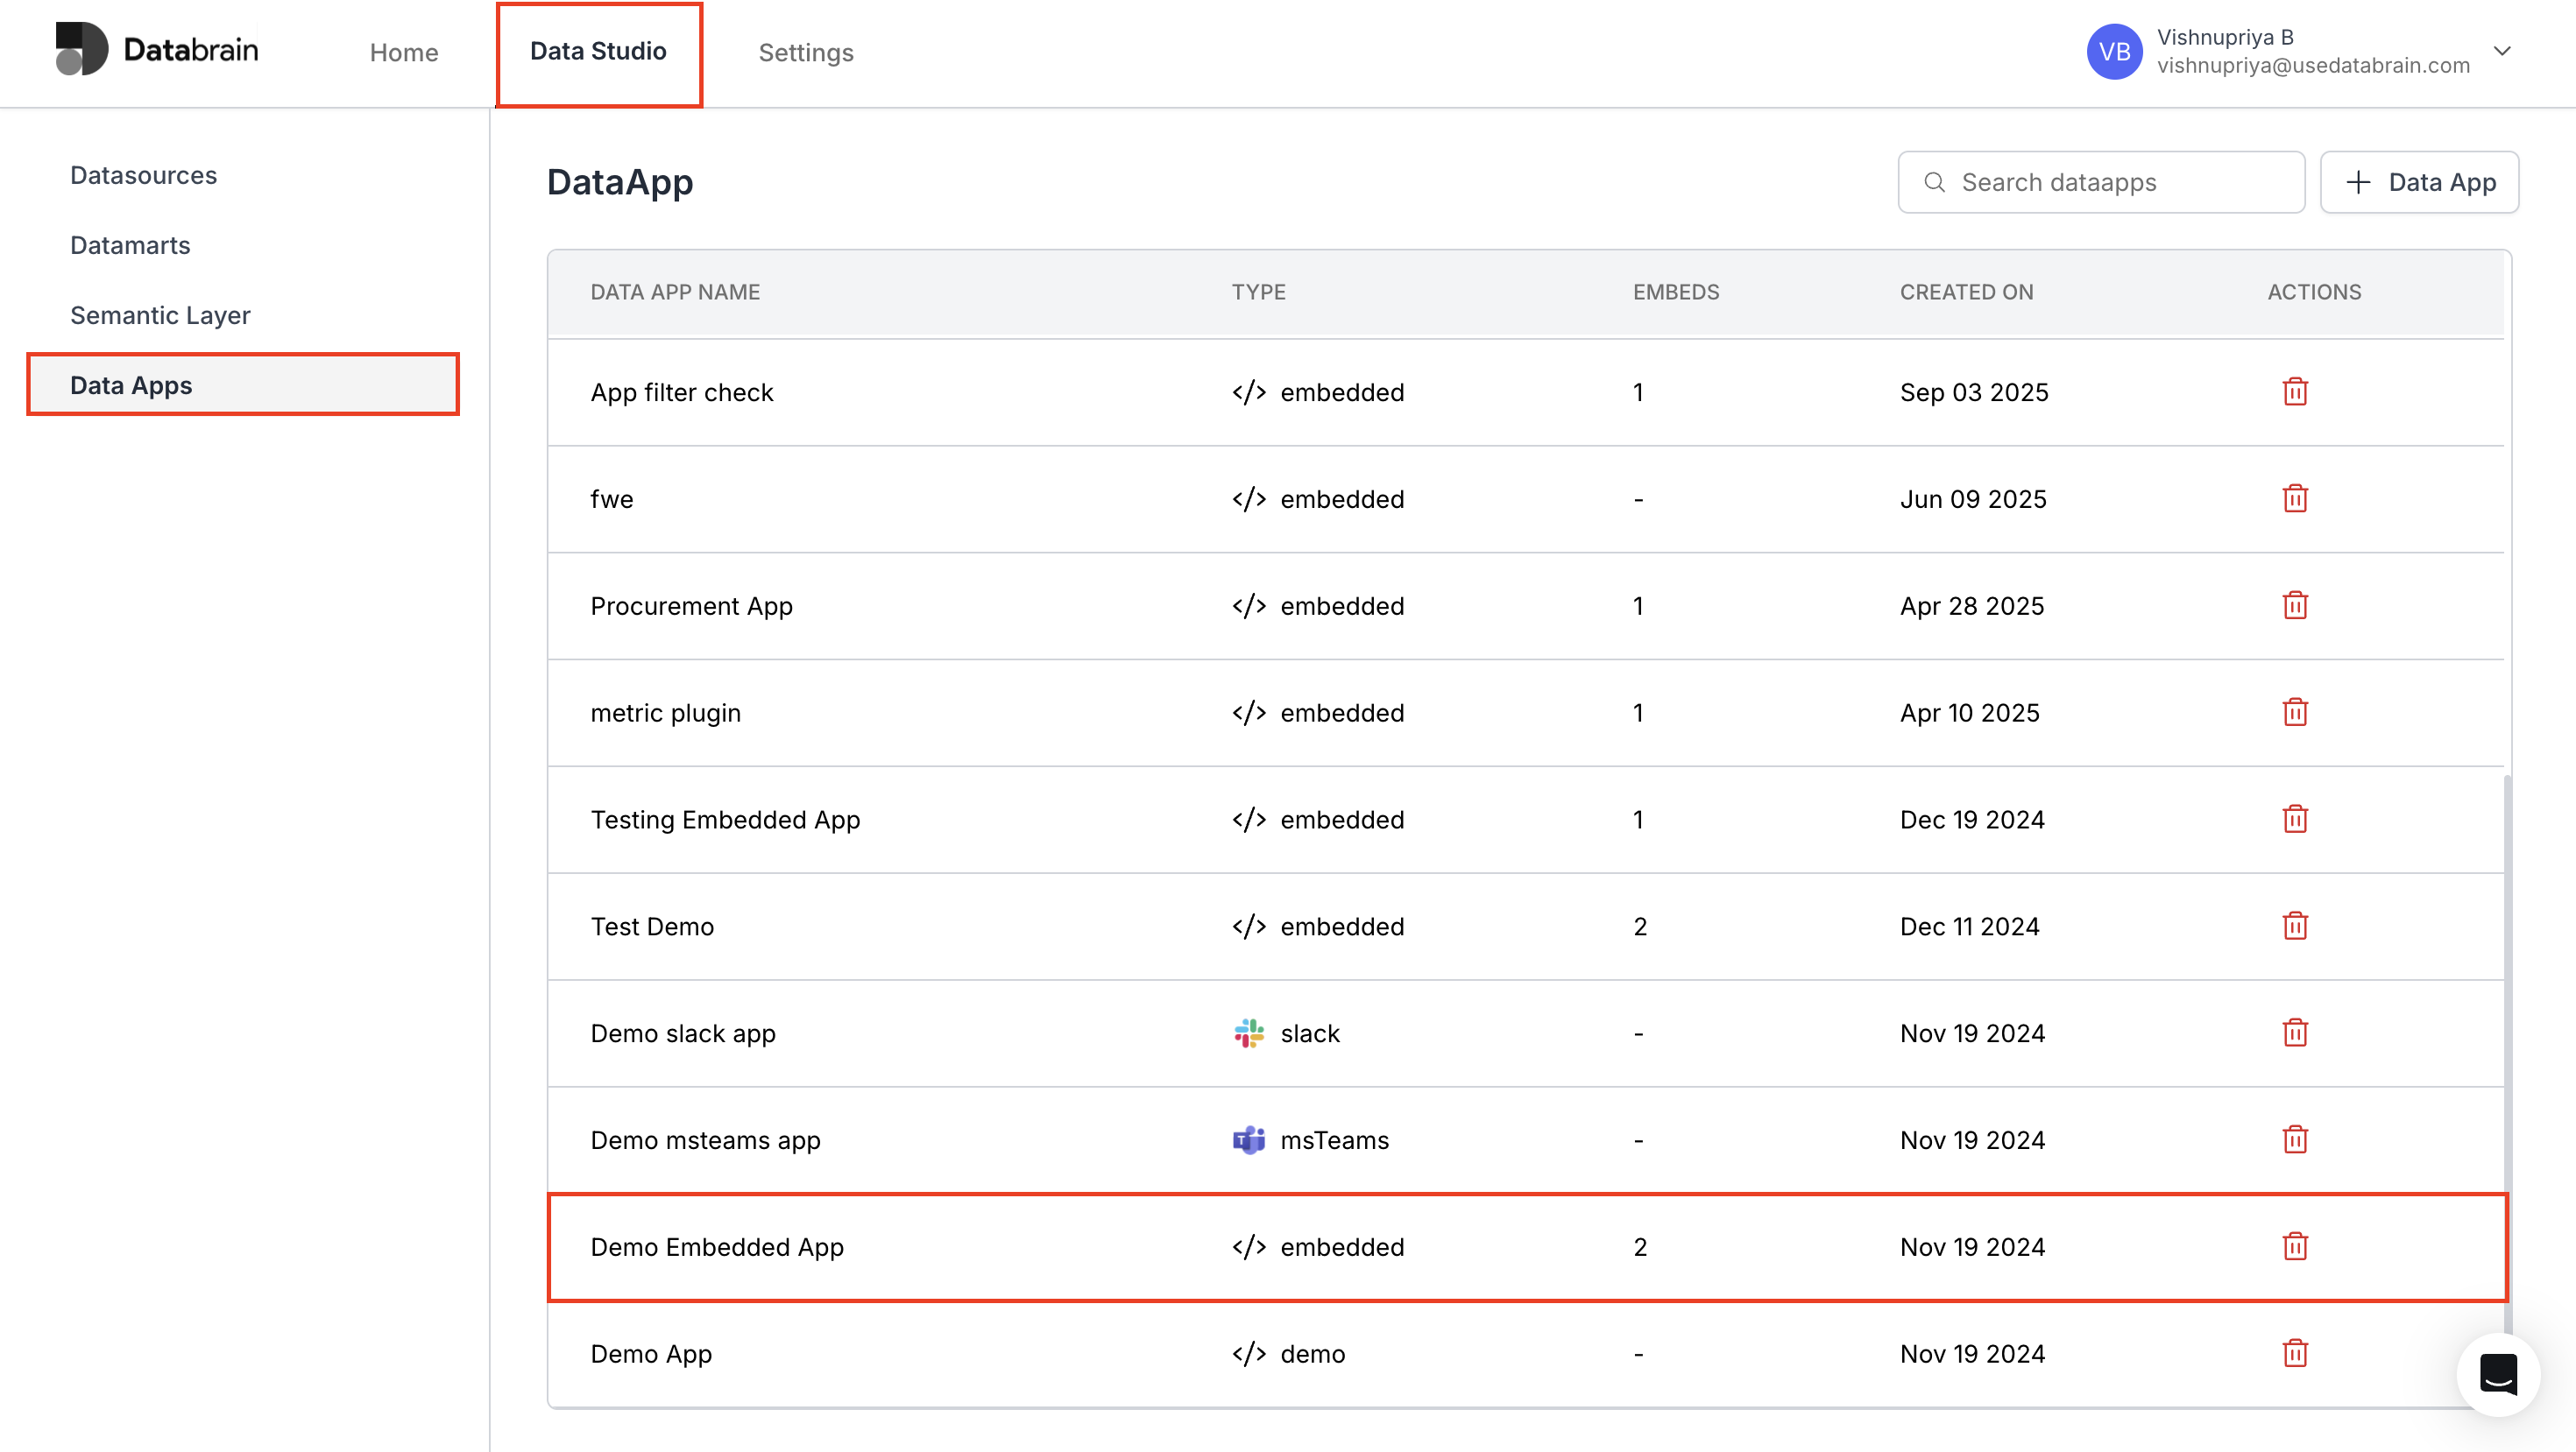Click the plus icon on the Data App button
The image size is (2576, 1452).
pos(2360,182)
